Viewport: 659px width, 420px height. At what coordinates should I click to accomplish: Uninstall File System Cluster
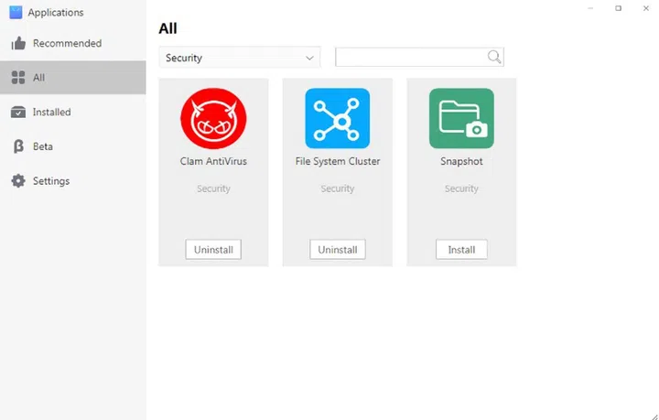(337, 250)
